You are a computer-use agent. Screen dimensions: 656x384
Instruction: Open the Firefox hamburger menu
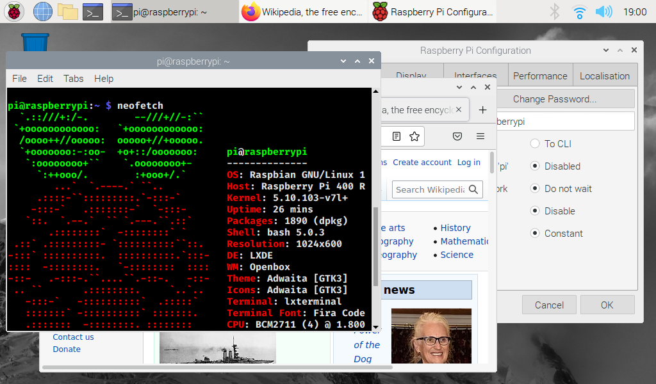point(480,136)
